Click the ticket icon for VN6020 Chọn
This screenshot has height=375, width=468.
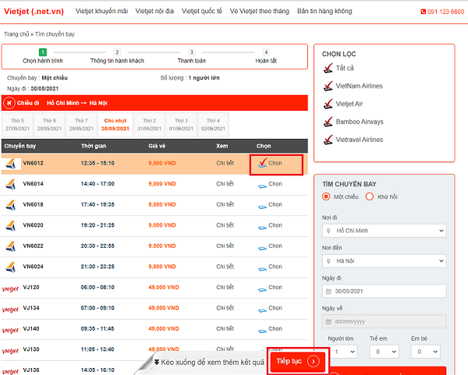[262, 228]
